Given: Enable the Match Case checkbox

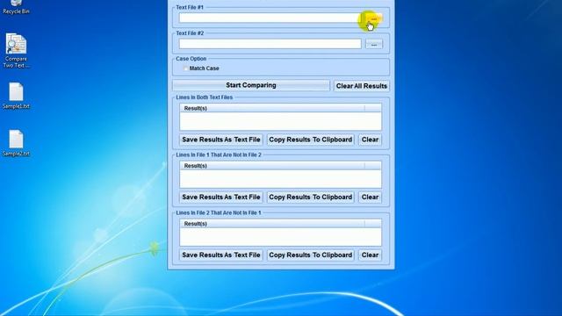Looking at the screenshot, I should click(185, 68).
